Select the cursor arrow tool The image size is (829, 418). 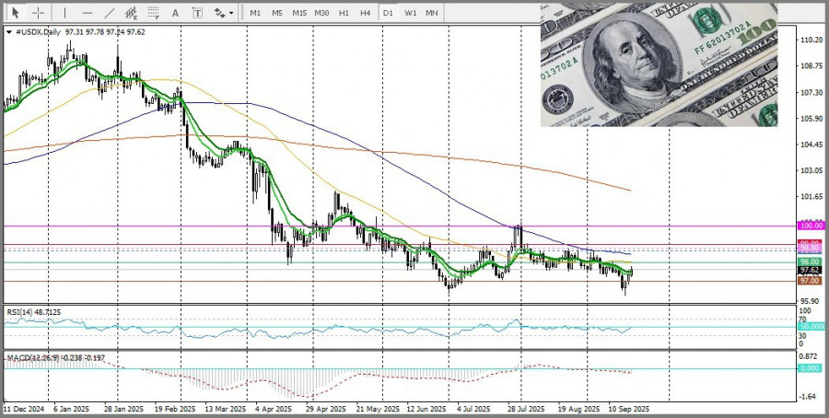click(x=15, y=13)
